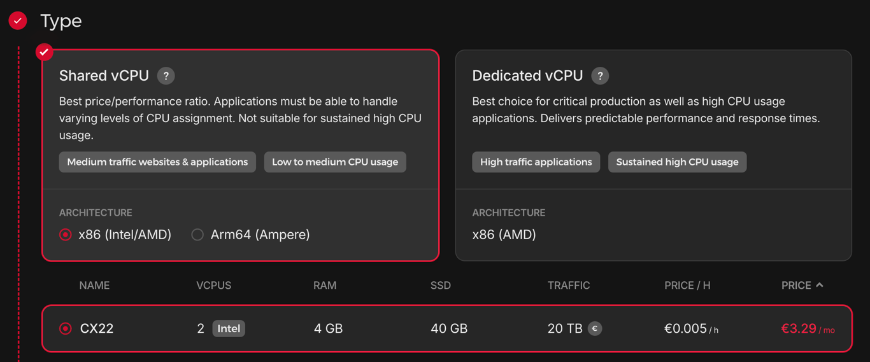Click the euro traffic info icon
This screenshot has height=362, width=870.
pos(595,328)
